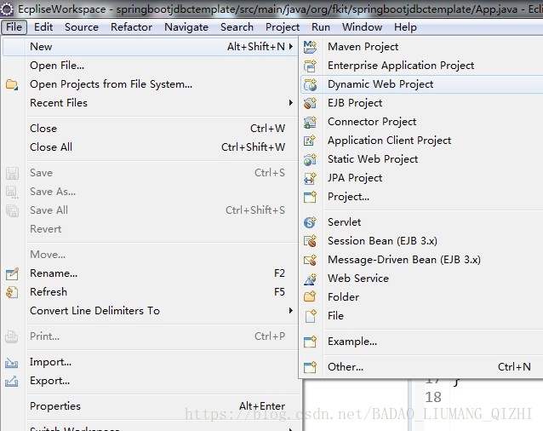Click the EJB Project bean icon
The width and height of the screenshot is (543, 431).
coord(310,103)
